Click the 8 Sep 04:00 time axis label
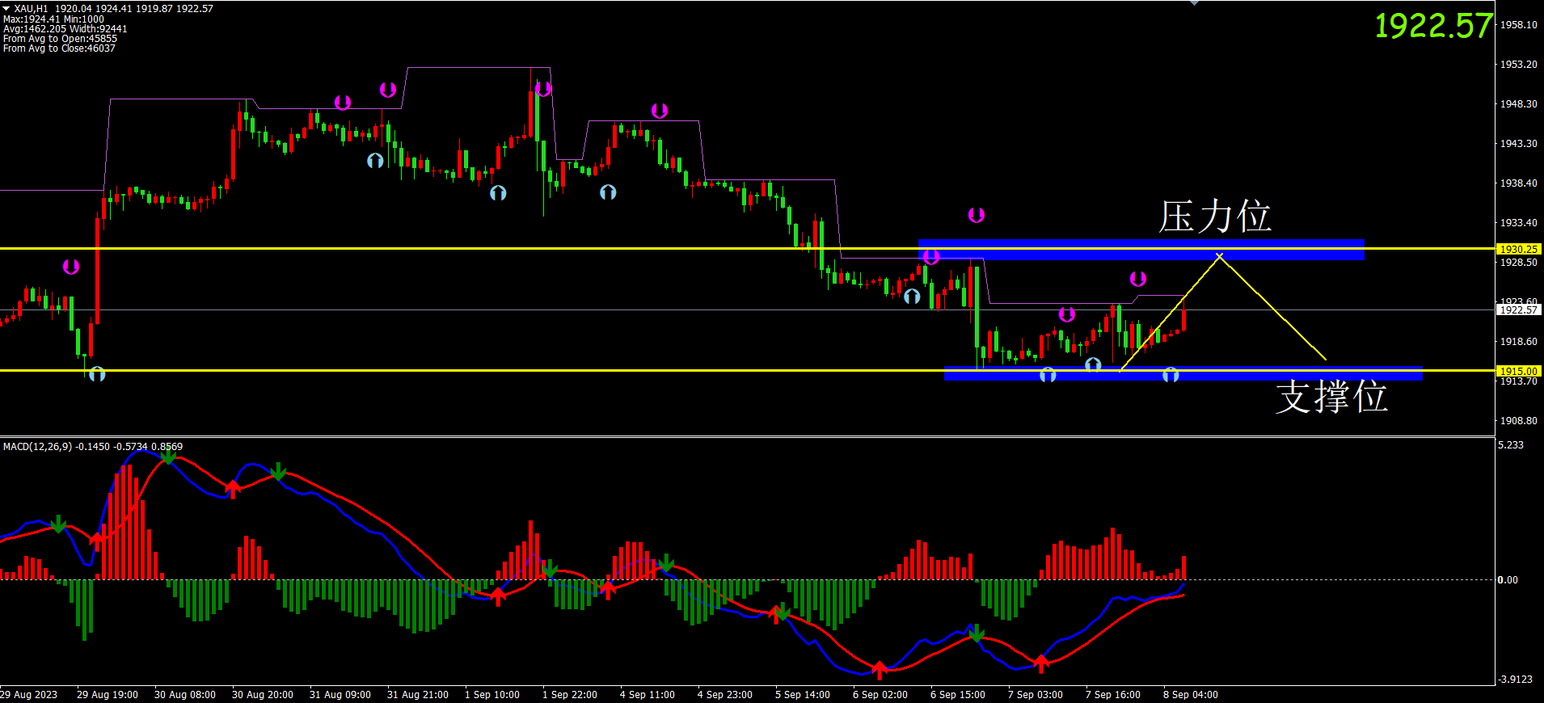 tap(1190, 695)
